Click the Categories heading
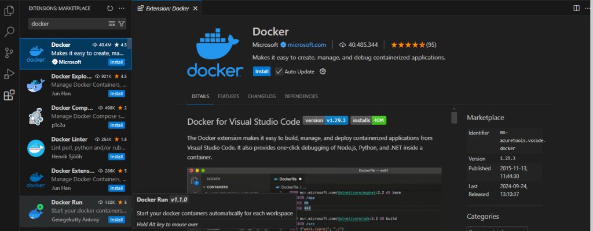 coord(483,217)
